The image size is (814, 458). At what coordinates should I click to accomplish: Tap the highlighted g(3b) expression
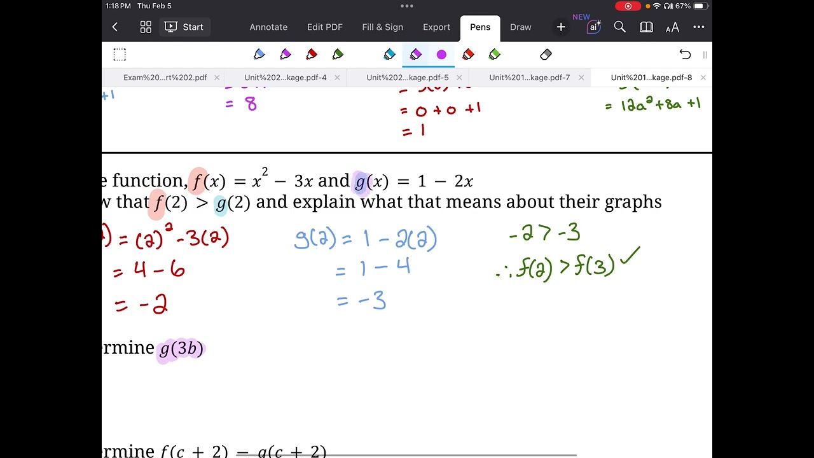click(181, 349)
